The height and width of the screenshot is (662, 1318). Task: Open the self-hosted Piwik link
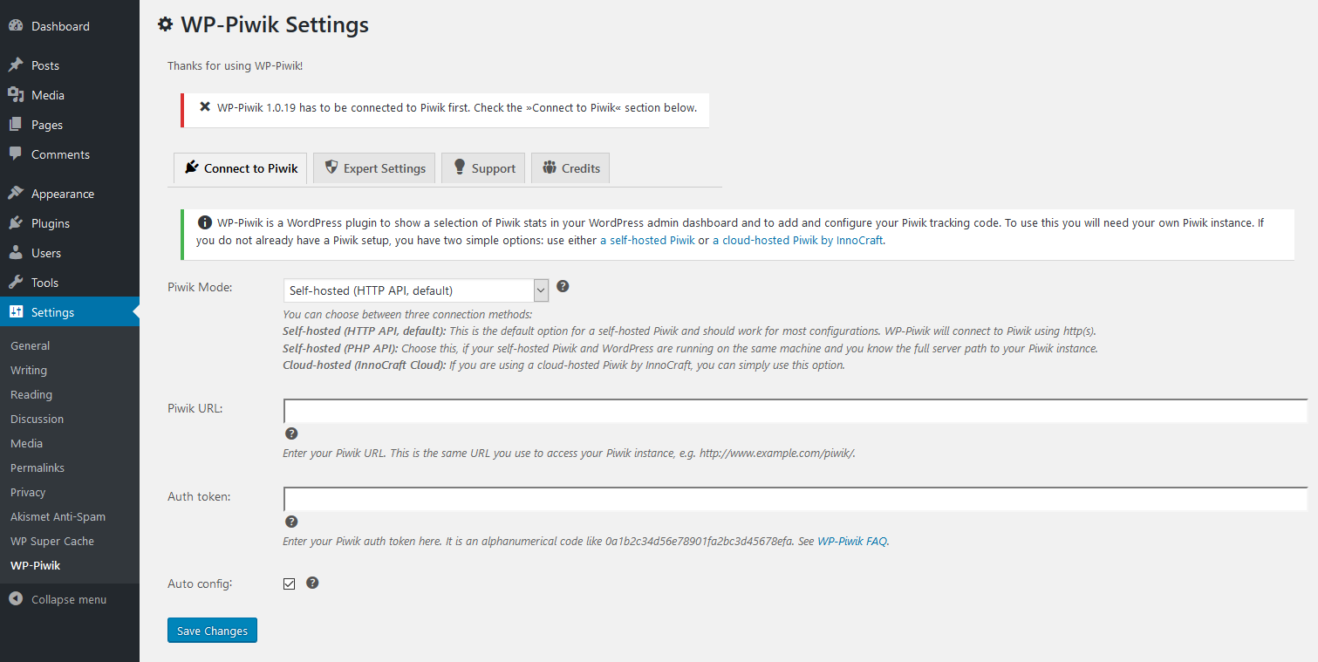(647, 241)
